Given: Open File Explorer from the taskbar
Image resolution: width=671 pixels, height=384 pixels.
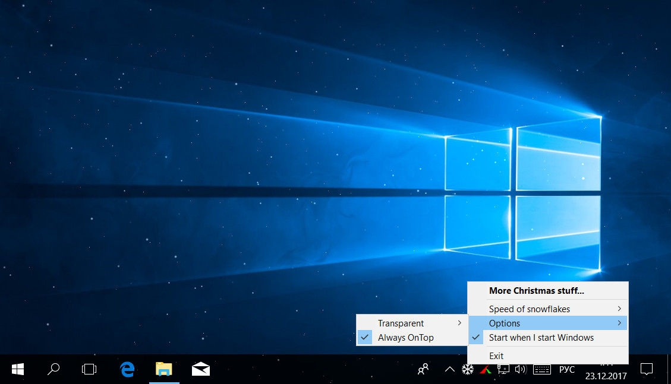Looking at the screenshot, I should tap(164, 369).
